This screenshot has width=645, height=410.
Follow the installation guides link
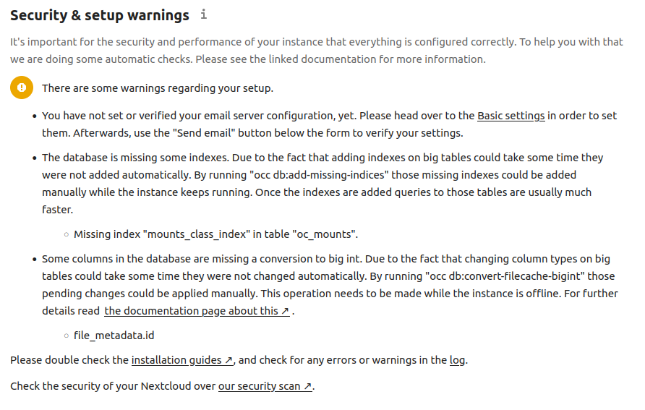[x=182, y=360]
